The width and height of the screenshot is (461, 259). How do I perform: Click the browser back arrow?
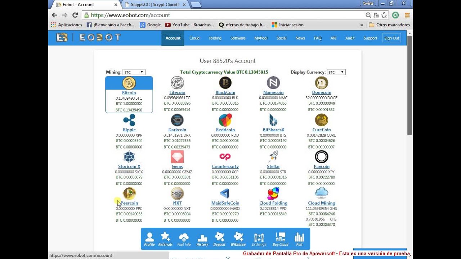[x=54, y=15]
